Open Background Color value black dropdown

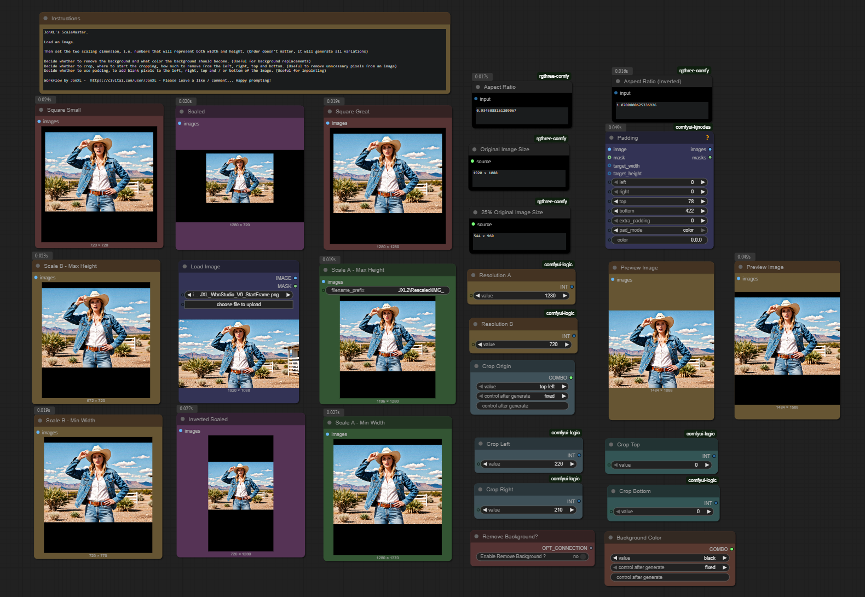670,558
